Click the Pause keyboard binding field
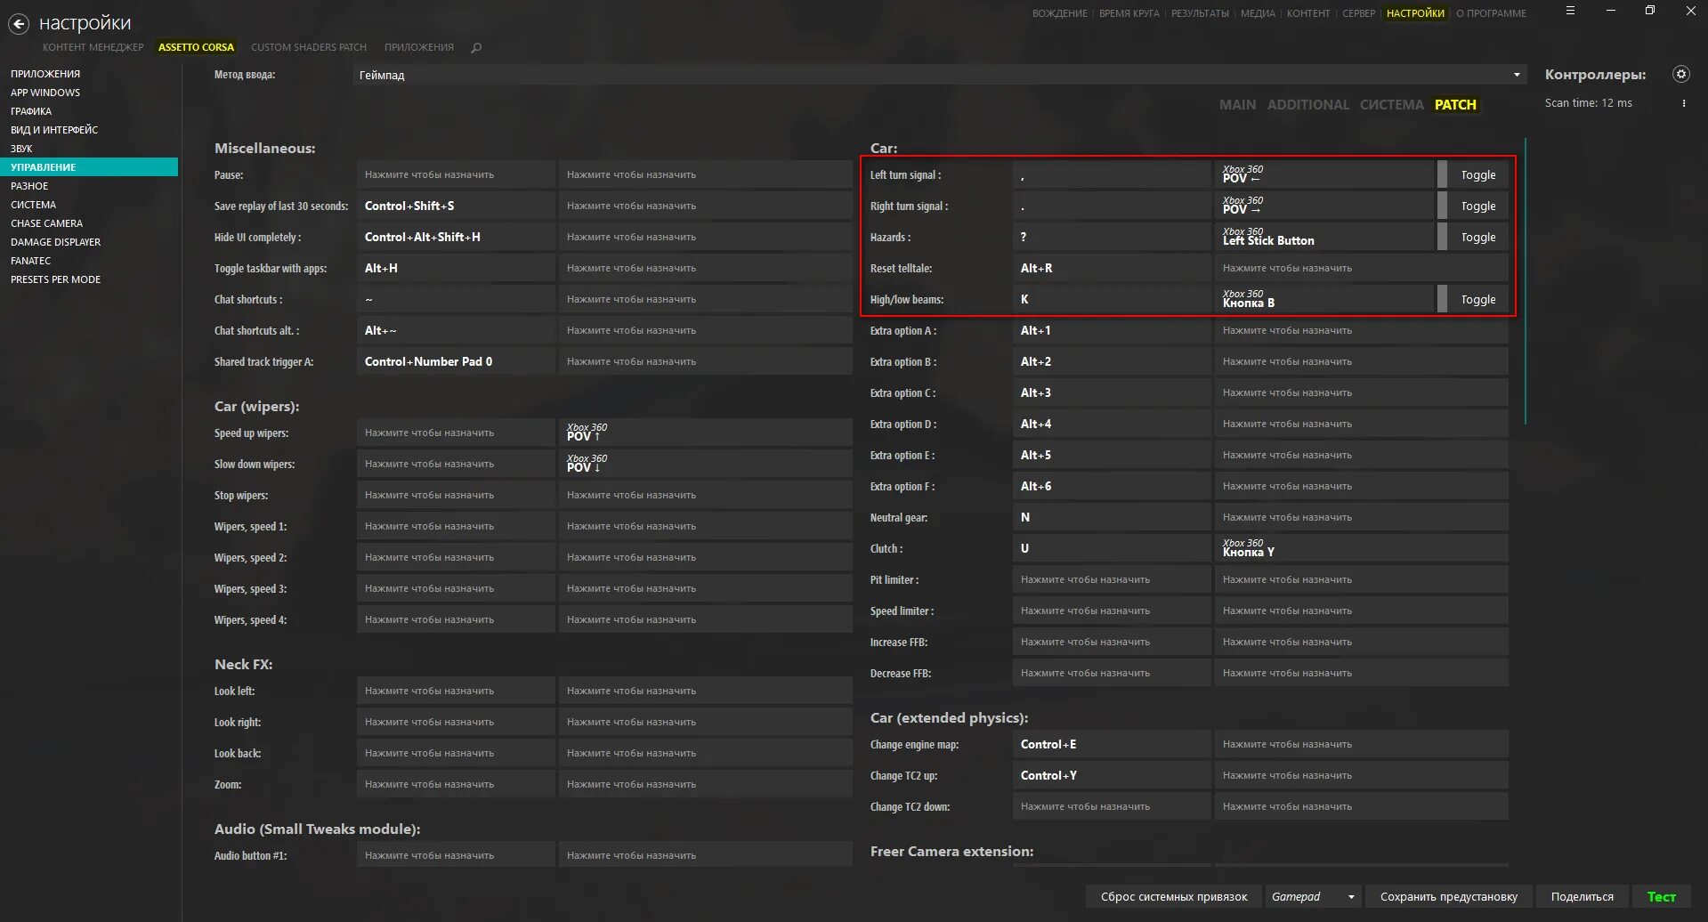Screen dimensions: 1708x922 pyautogui.click(x=455, y=175)
